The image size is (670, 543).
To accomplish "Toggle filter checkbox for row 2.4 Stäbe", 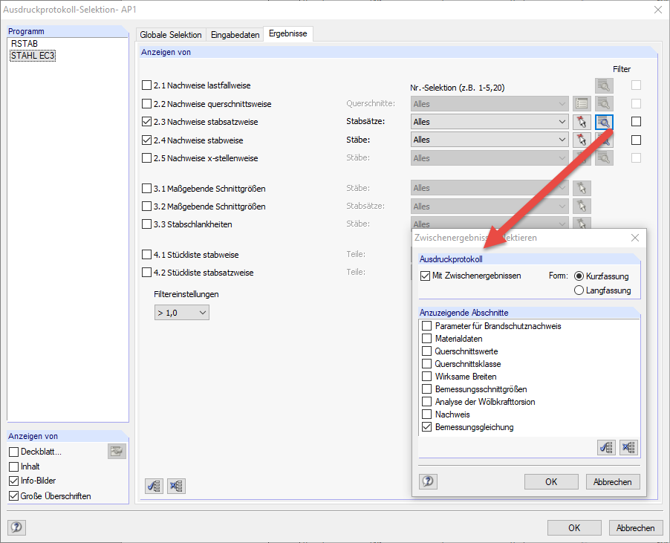I will coord(637,140).
